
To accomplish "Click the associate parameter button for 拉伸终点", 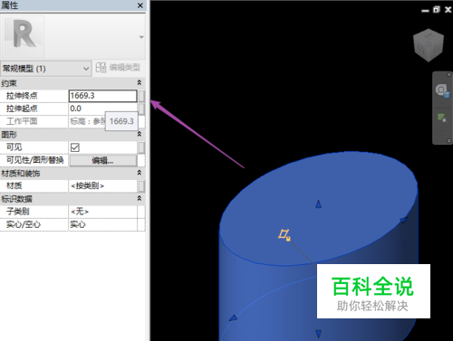I will click(141, 96).
